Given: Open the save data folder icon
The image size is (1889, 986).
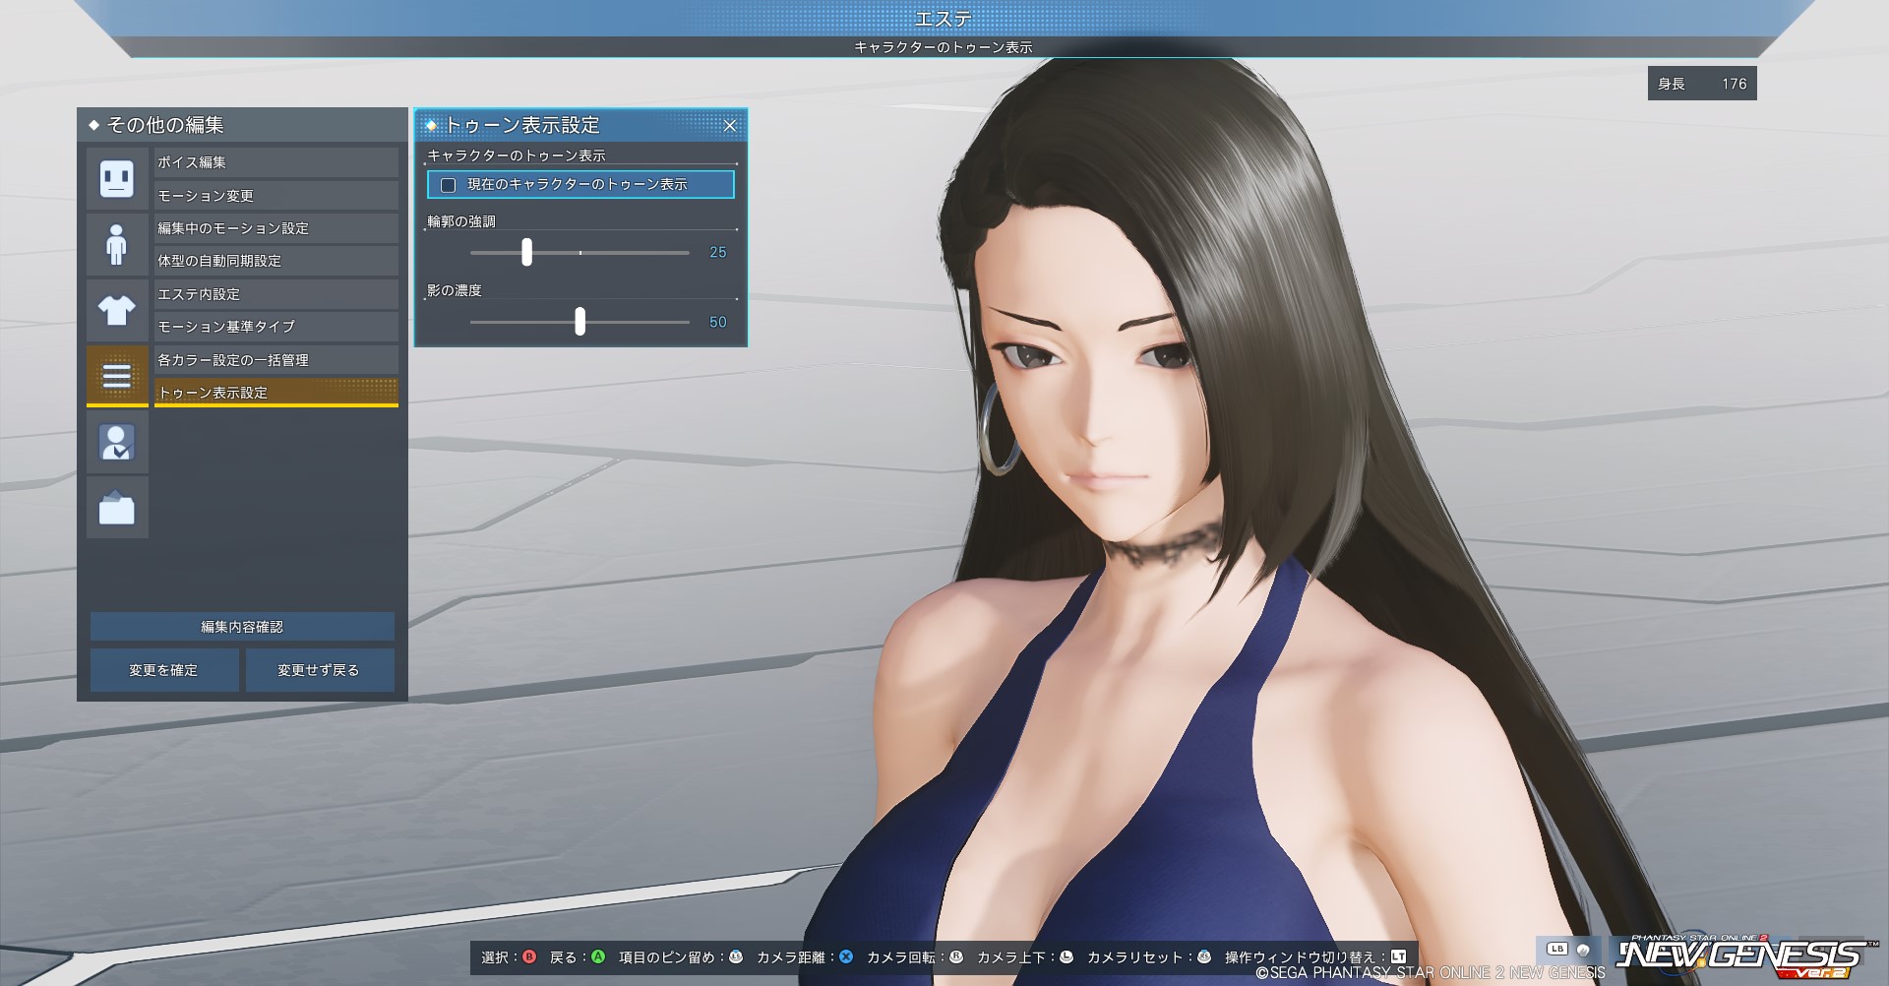Looking at the screenshot, I should coord(117,508).
